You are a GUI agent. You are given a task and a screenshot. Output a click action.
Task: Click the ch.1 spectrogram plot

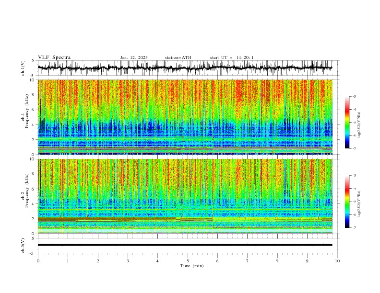point(185,117)
